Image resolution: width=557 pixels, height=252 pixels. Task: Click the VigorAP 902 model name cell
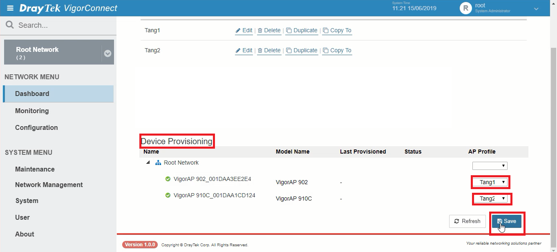point(292,182)
